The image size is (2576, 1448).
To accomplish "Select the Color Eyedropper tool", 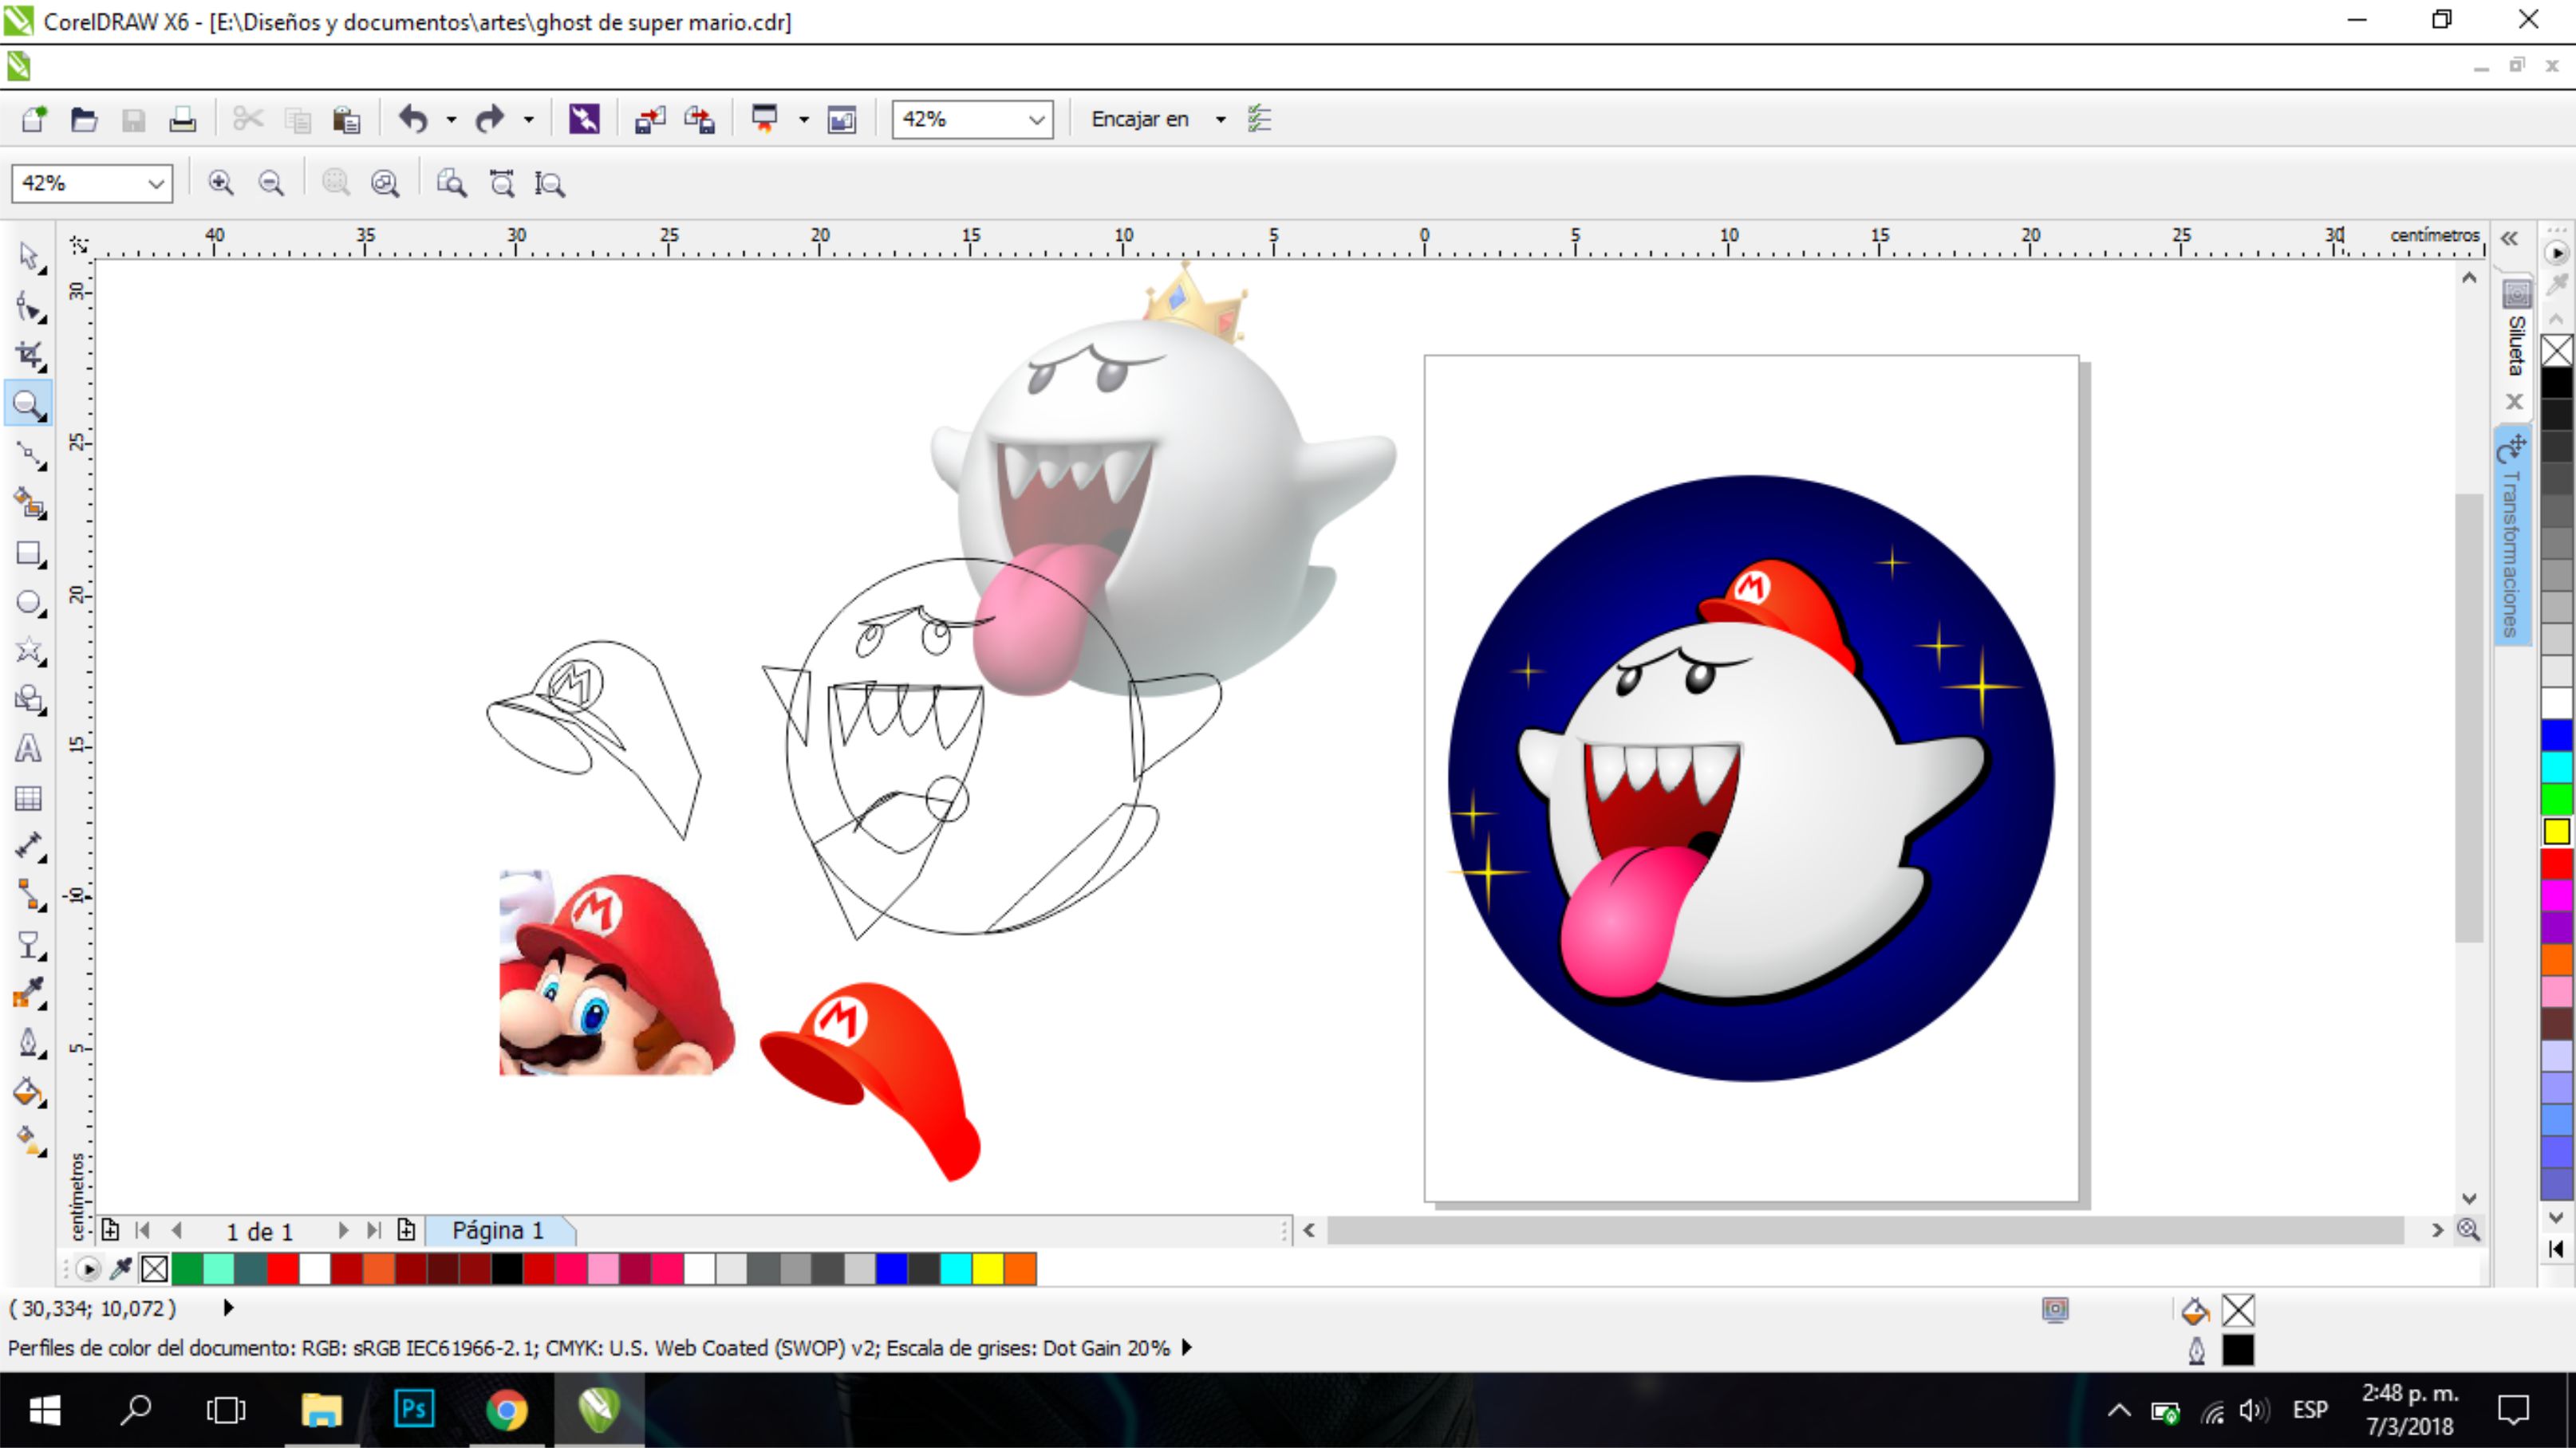I will (29, 994).
